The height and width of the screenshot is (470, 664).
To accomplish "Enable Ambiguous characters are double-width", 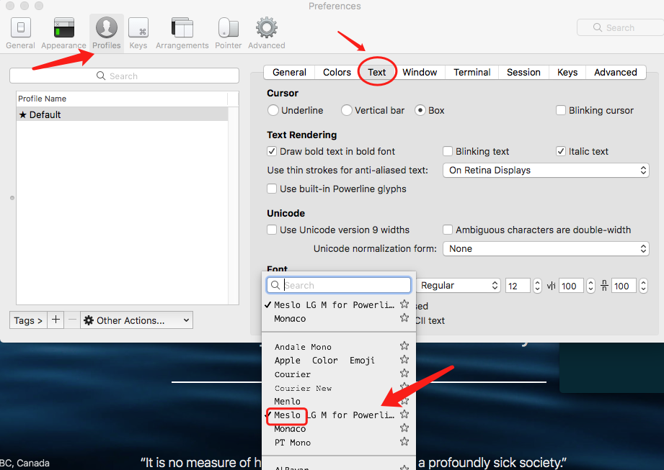I will tap(448, 230).
